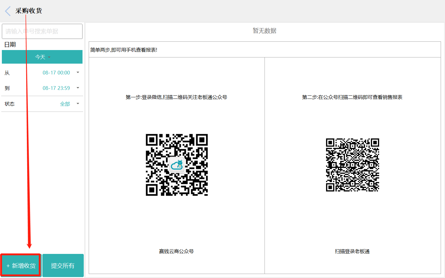
Task: Click the 第一步 instruction text
Action: pyautogui.click(x=176, y=97)
